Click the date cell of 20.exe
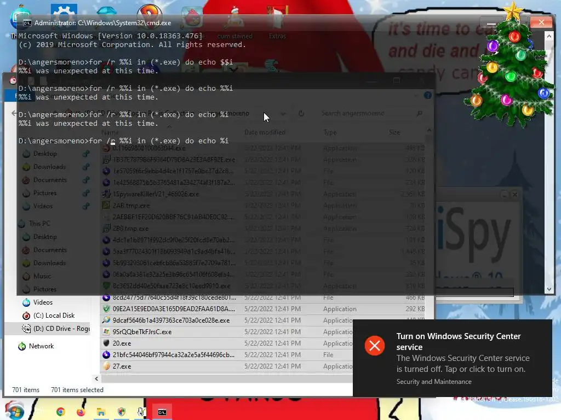The width and height of the screenshot is (561, 420). 272,343
